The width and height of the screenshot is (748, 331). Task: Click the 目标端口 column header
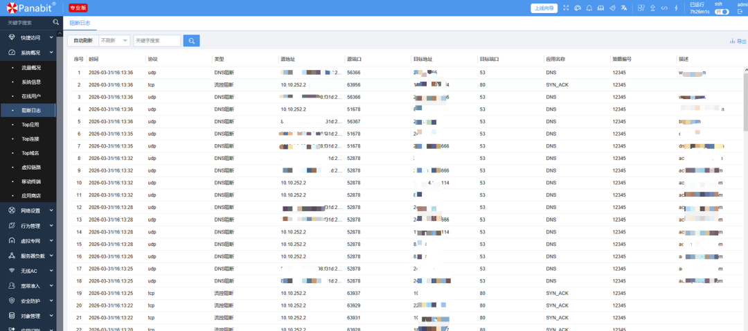pyautogui.click(x=489, y=59)
